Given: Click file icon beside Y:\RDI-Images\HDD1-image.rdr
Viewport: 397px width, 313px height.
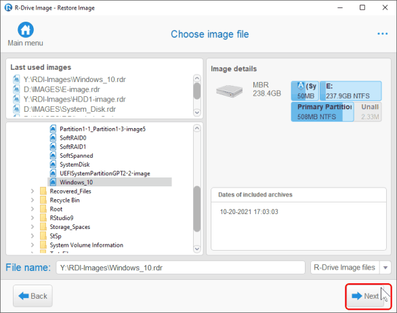Looking at the screenshot, I should coord(16,99).
